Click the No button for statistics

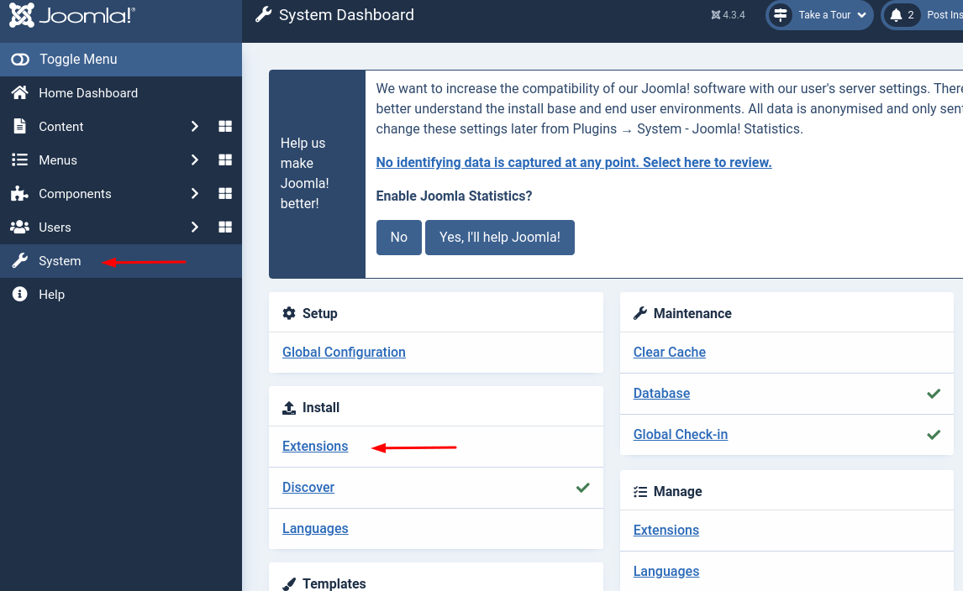(x=398, y=238)
